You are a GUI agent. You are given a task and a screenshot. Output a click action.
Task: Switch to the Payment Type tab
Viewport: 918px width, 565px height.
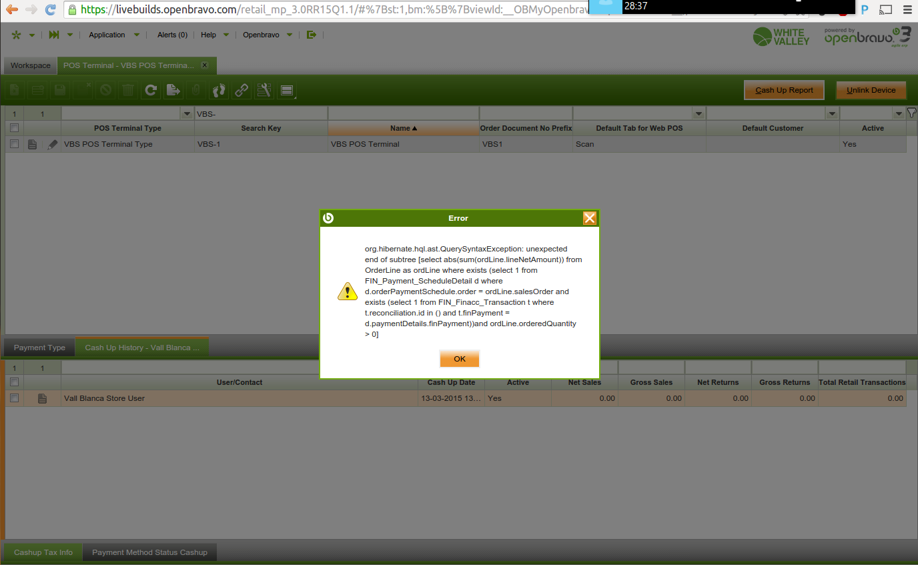(x=39, y=348)
